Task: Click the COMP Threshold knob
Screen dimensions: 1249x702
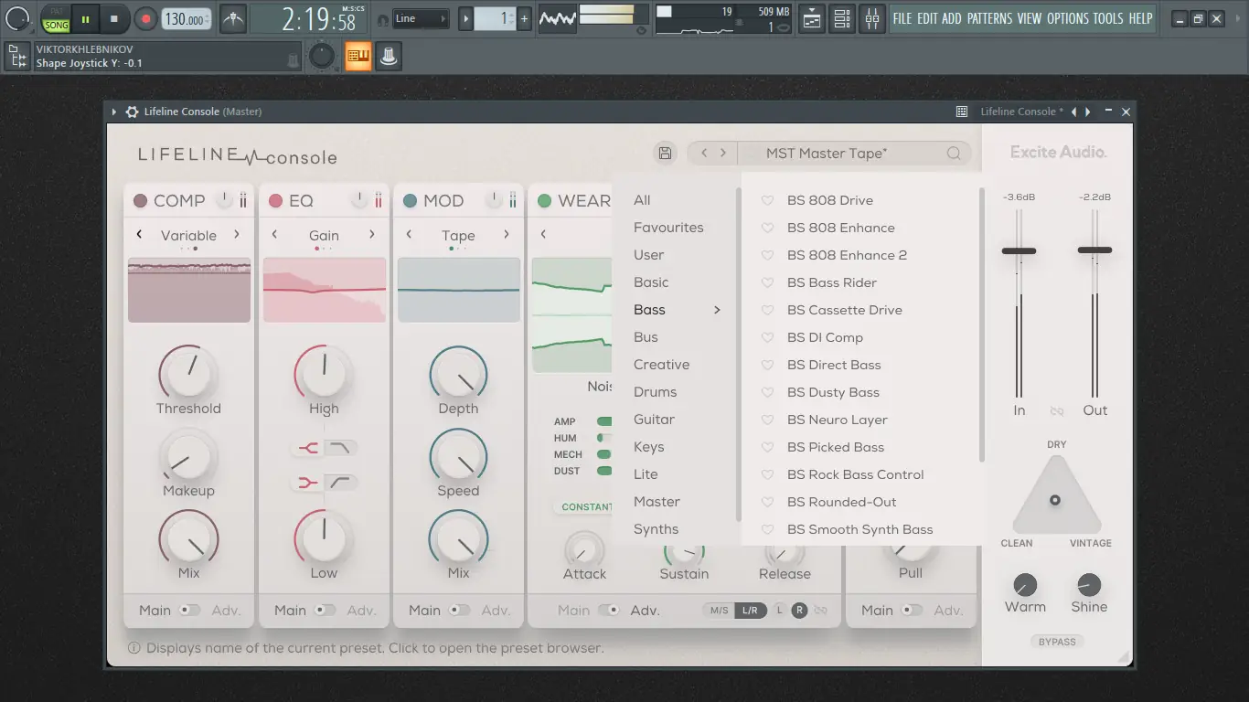Action: [188, 373]
